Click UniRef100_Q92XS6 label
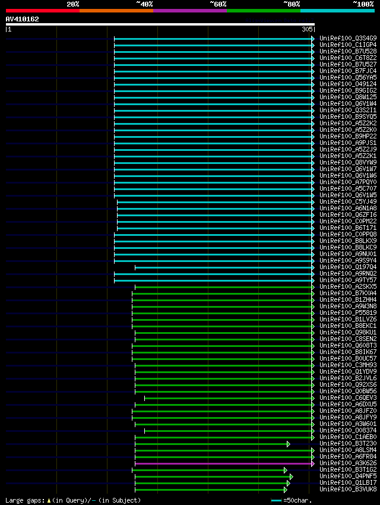This screenshot has width=380, height=505. (348, 385)
